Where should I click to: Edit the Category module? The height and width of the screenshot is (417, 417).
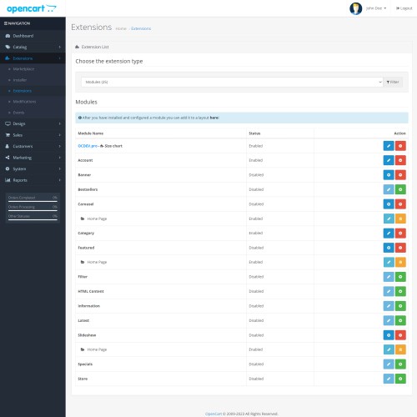click(389, 233)
